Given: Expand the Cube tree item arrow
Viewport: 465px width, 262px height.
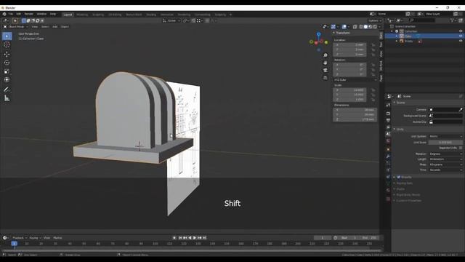Looking at the screenshot, I should (397, 36).
